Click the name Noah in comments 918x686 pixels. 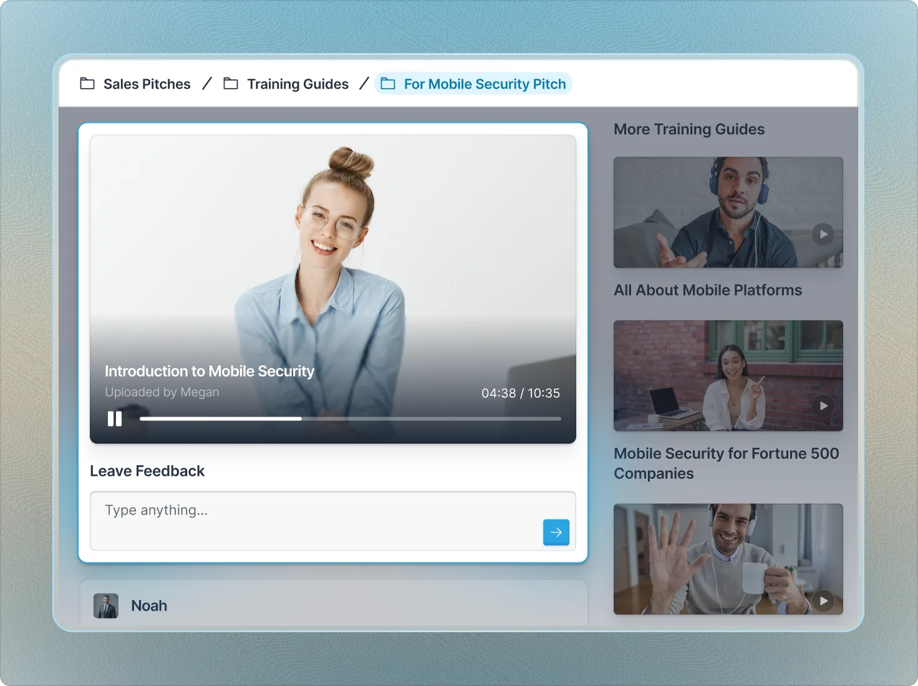149,606
